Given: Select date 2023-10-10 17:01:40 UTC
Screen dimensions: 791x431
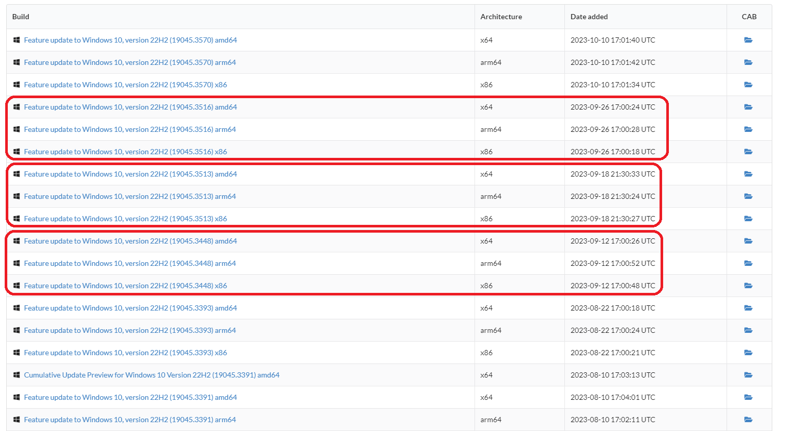Looking at the screenshot, I should coord(613,40).
